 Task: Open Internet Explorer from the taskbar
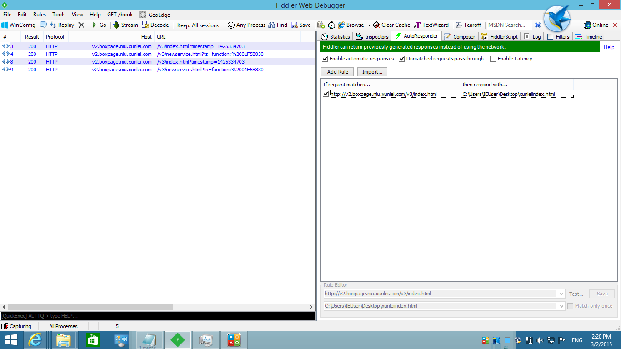[x=35, y=340]
